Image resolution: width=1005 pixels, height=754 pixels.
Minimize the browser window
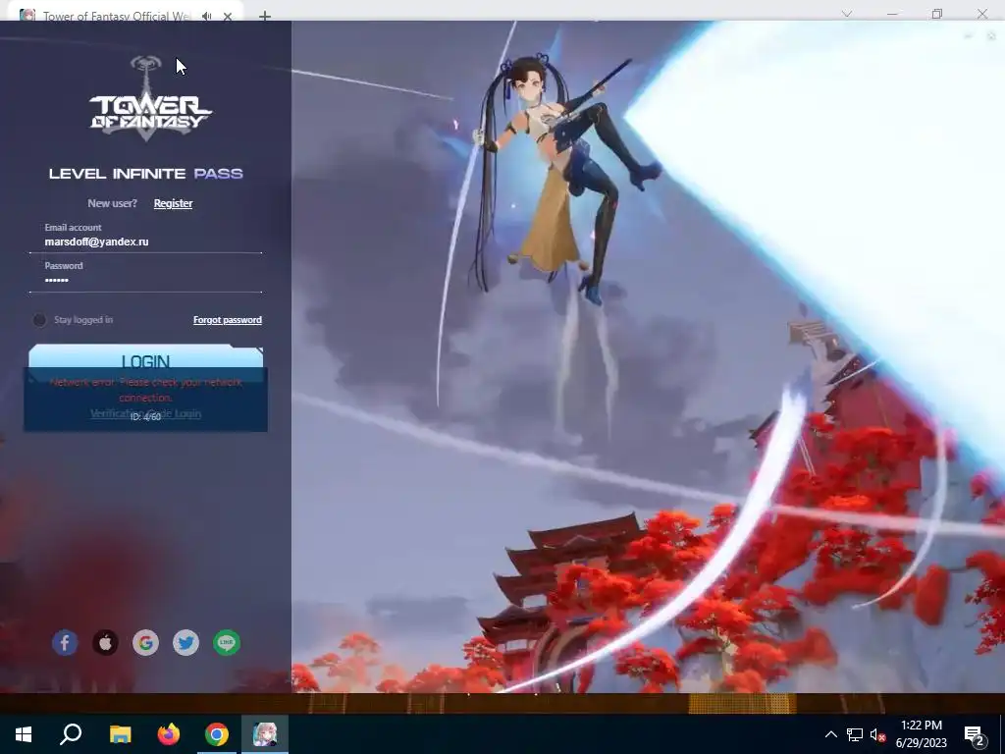[892, 14]
